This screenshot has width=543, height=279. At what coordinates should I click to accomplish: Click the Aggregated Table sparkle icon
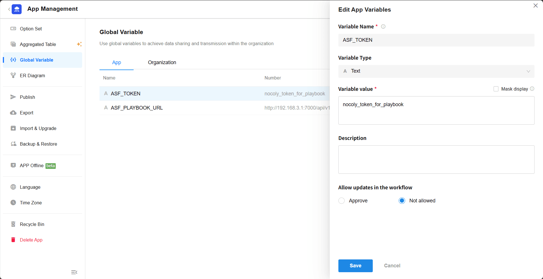click(x=79, y=44)
